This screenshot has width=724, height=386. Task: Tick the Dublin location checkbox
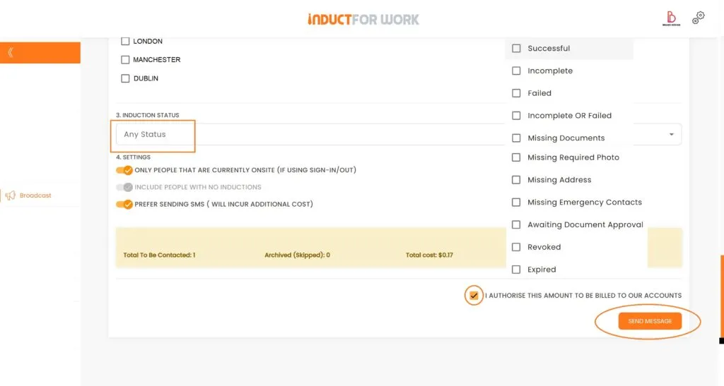(125, 78)
